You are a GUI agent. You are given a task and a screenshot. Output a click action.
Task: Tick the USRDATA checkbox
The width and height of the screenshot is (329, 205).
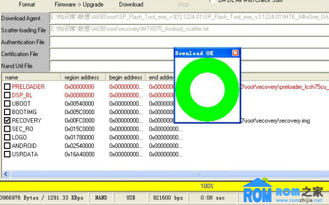pyautogui.click(x=7, y=155)
